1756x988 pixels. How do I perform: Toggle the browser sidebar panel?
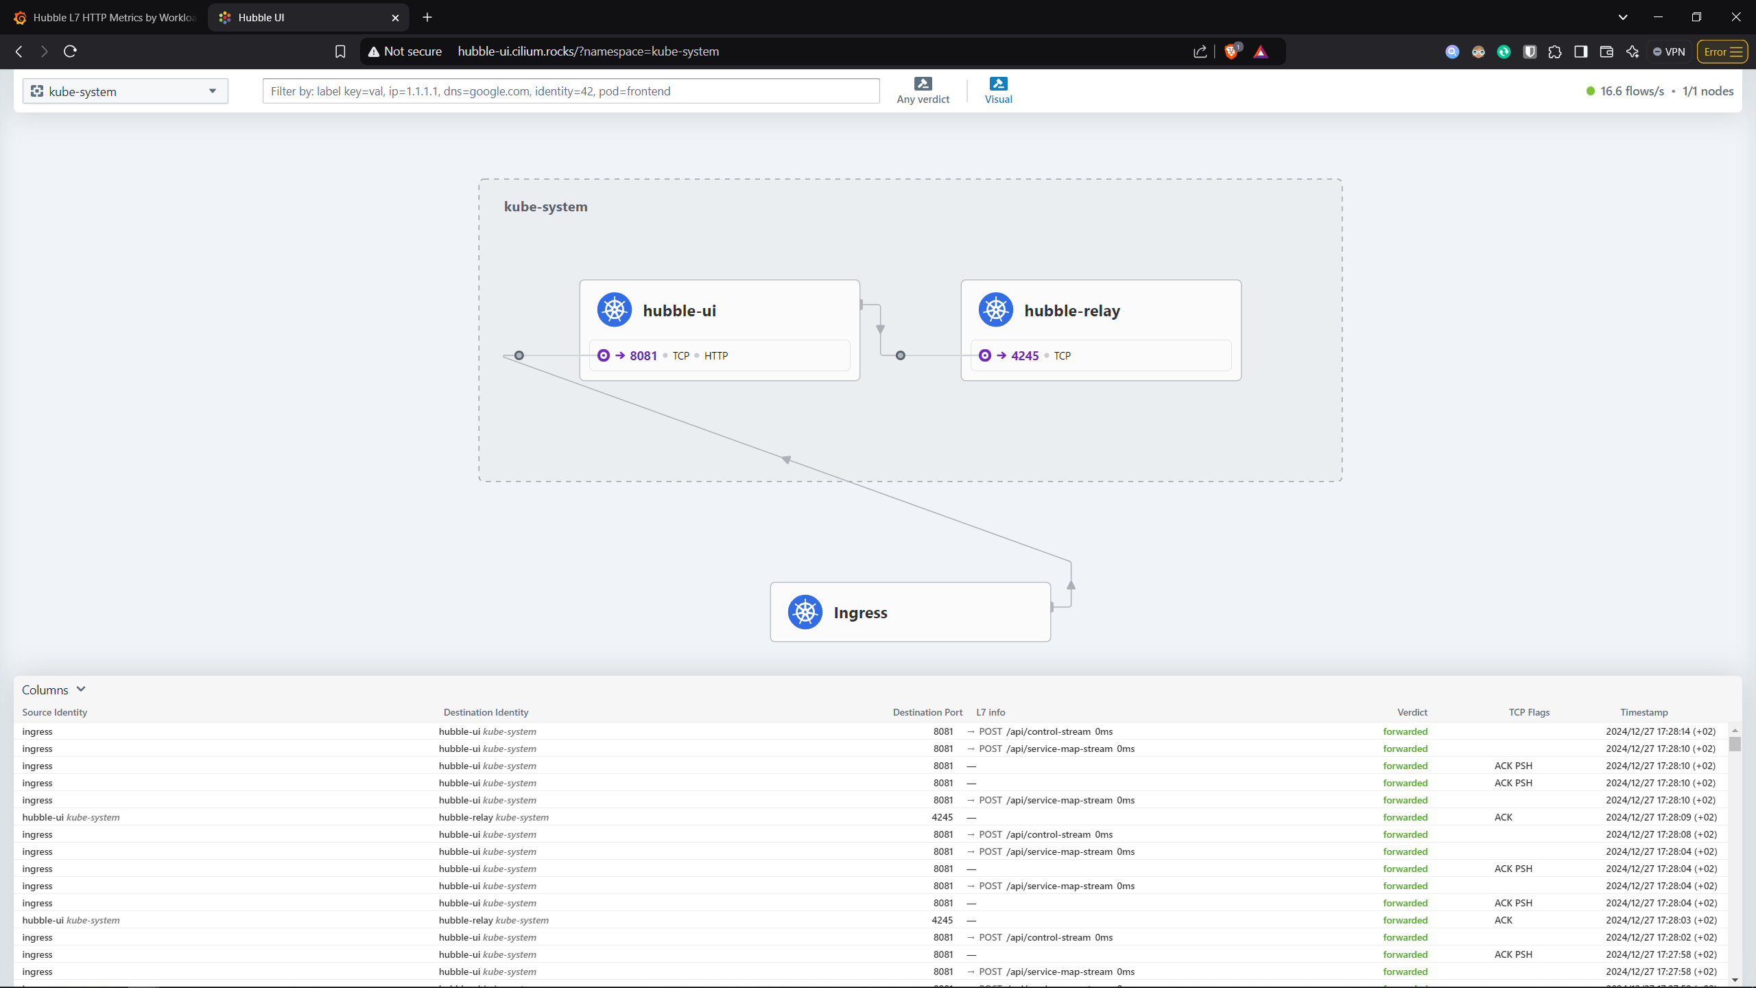point(1580,51)
